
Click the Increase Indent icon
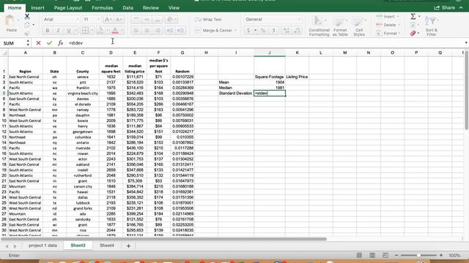(180, 31)
